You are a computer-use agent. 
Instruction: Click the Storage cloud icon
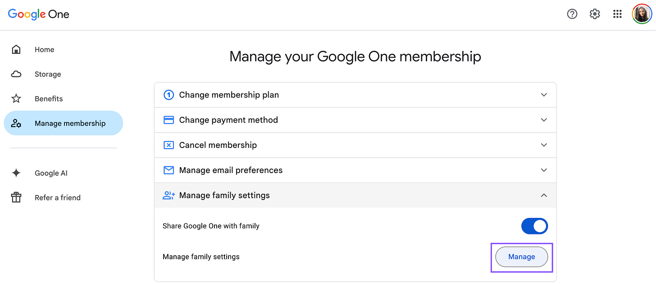click(x=16, y=74)
